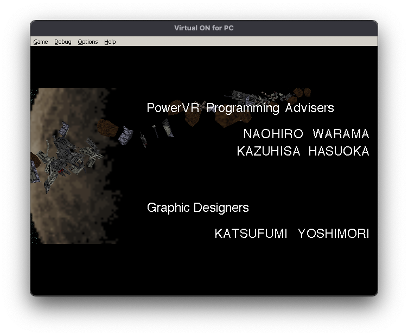Open the Game menu
This screenshot has width=408, height=336.
41,42
